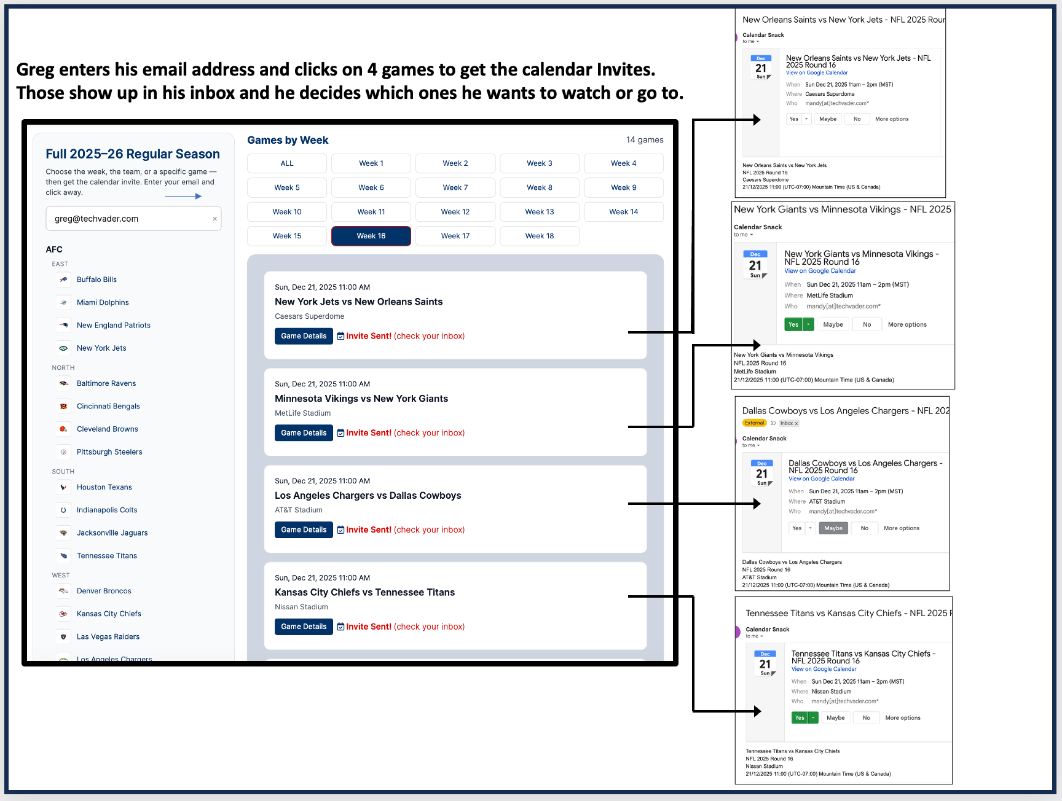Click Dec 21 calendar date icon in Titans email
This screenshot has width=1062, height=801.
click(x=765, y=663)
